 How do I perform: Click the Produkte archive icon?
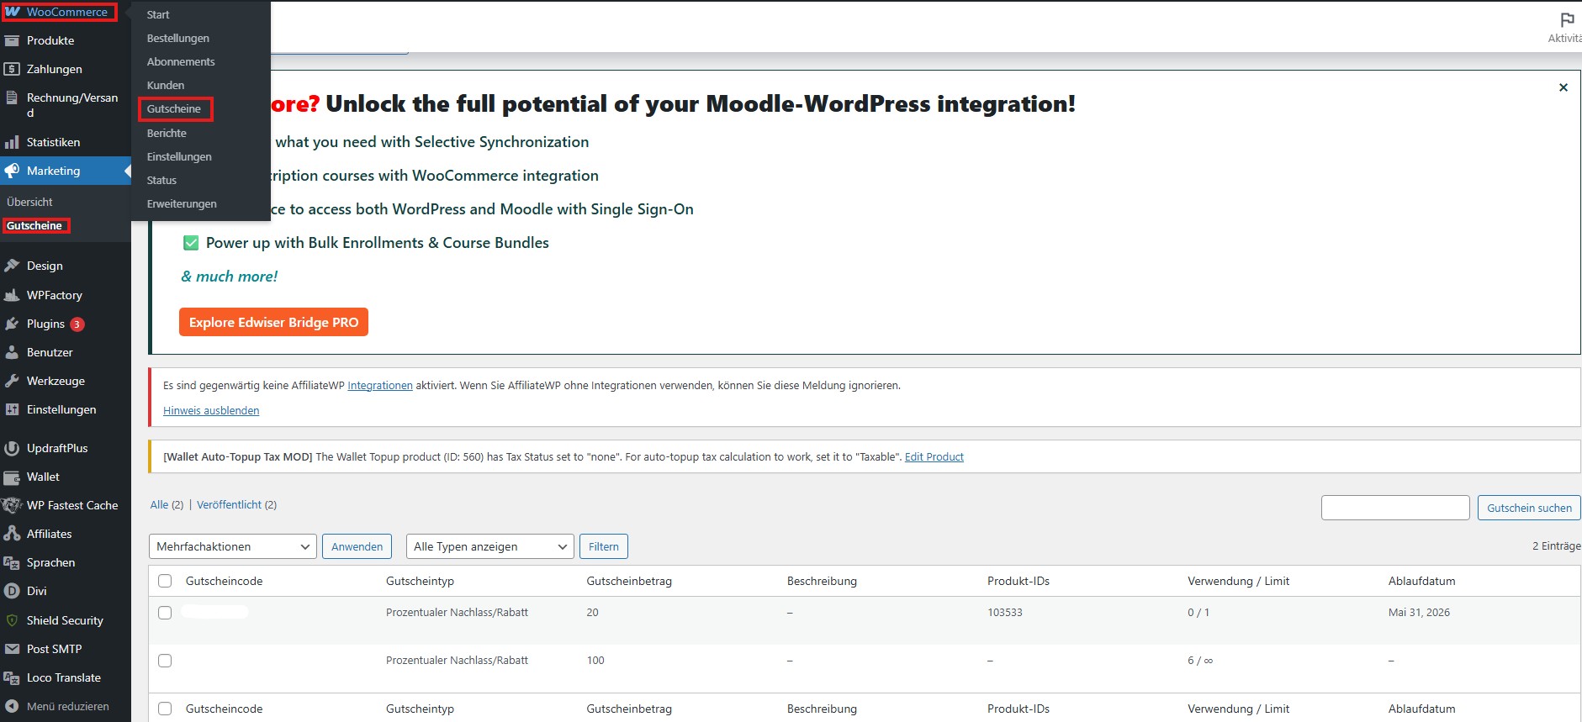pos(12,40)
